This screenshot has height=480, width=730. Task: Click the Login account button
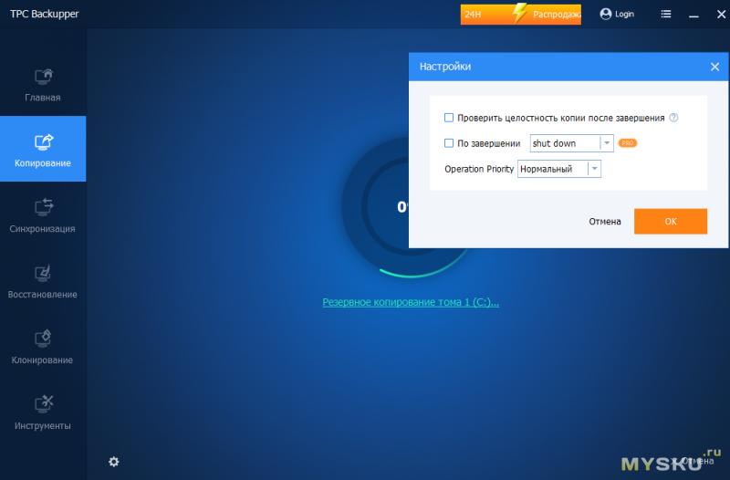click(617, 15)
